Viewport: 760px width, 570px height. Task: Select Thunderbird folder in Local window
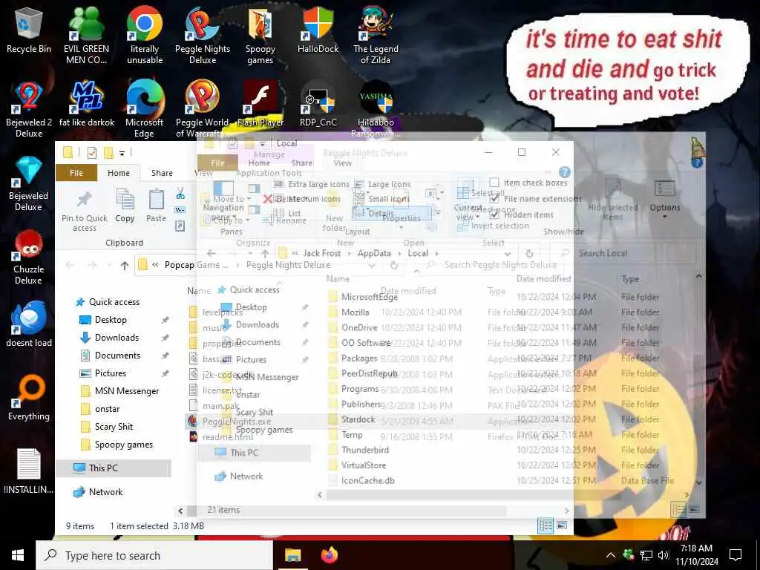pos(365,450)
